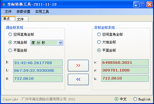Click the Copyright 广州中海达测绘仪器有限公司 text

[x=39, y=99]
